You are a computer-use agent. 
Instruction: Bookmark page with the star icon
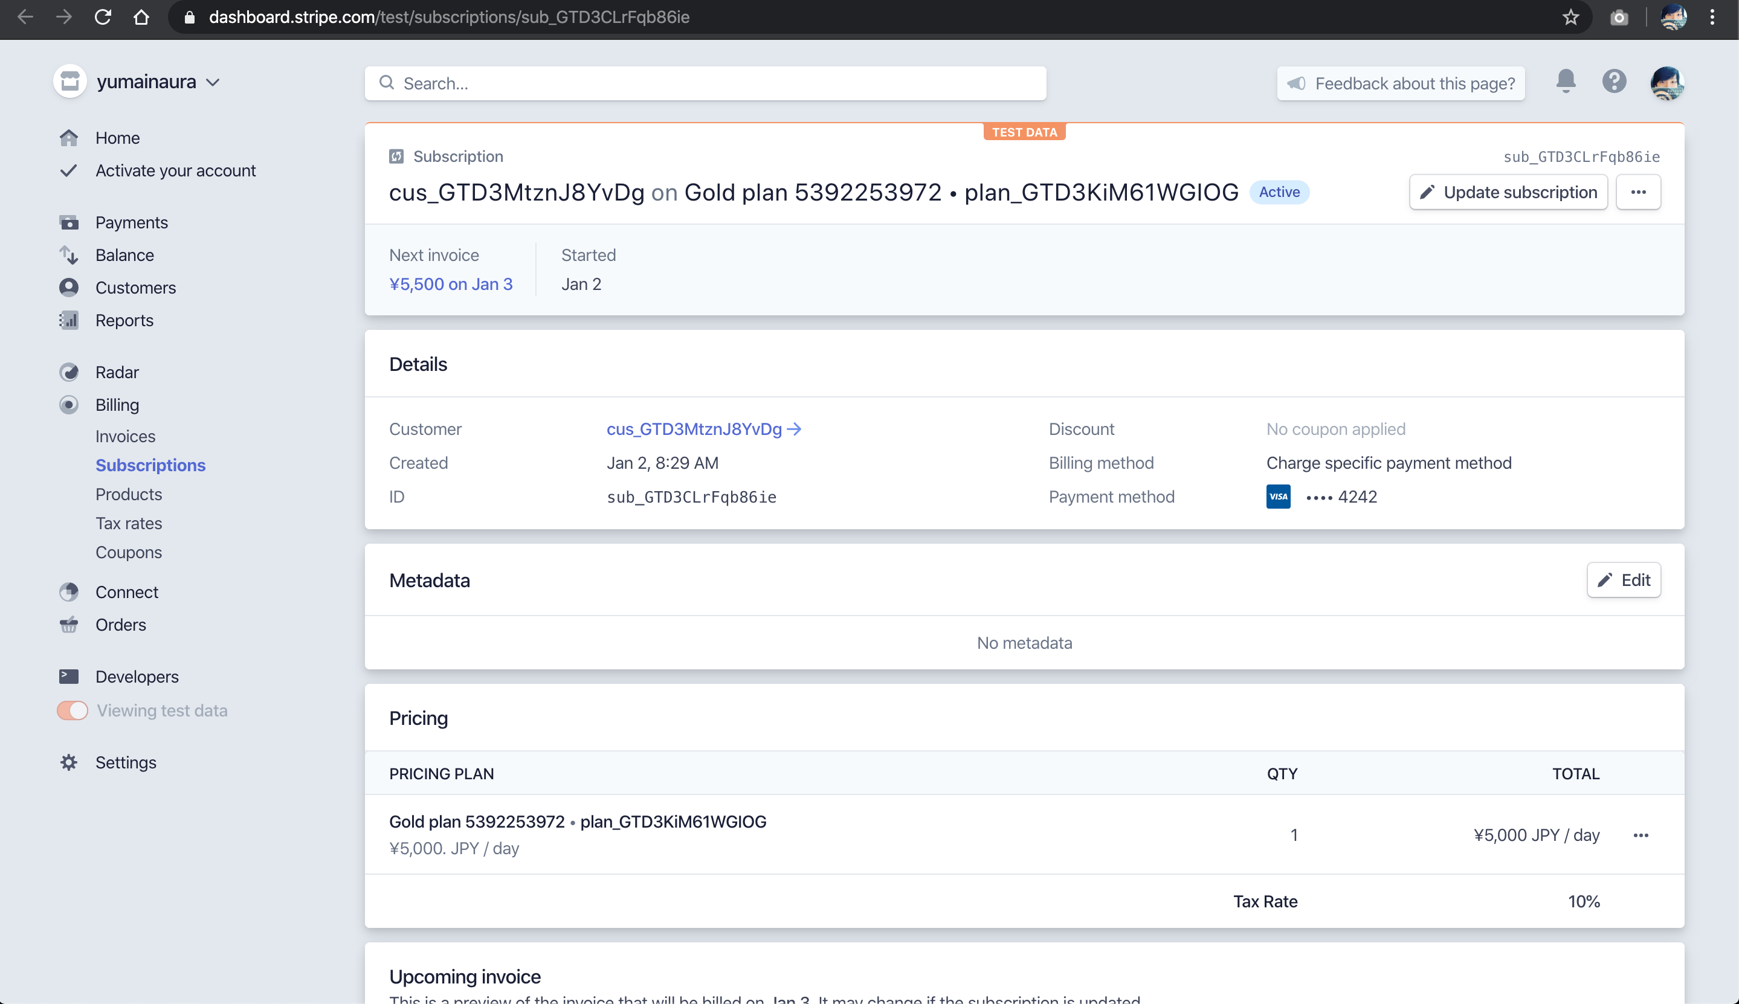1570,18
